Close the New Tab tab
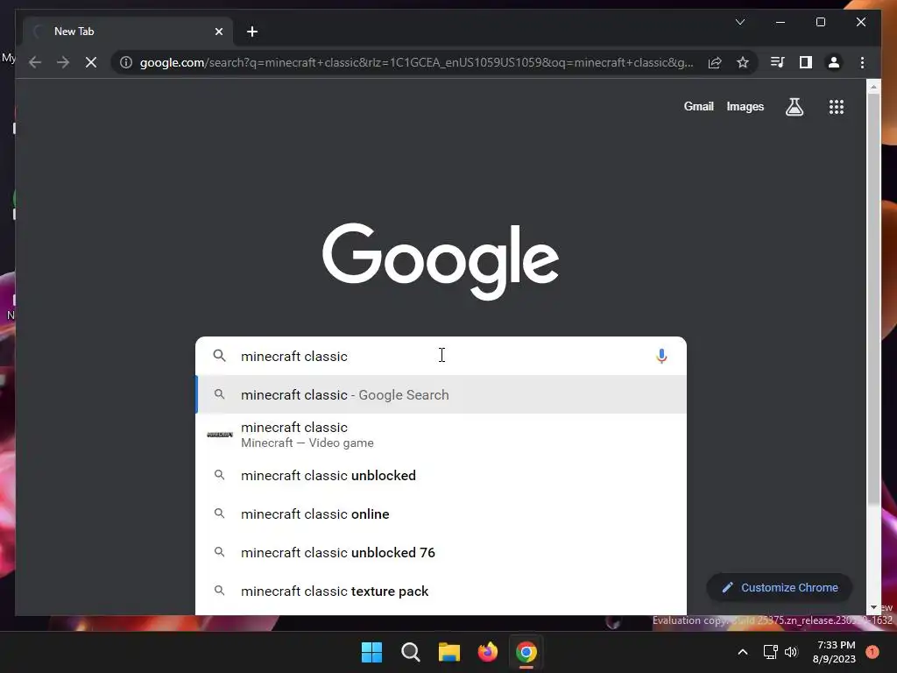This screenshot has width=897, height=673. [x=218, y=32]
